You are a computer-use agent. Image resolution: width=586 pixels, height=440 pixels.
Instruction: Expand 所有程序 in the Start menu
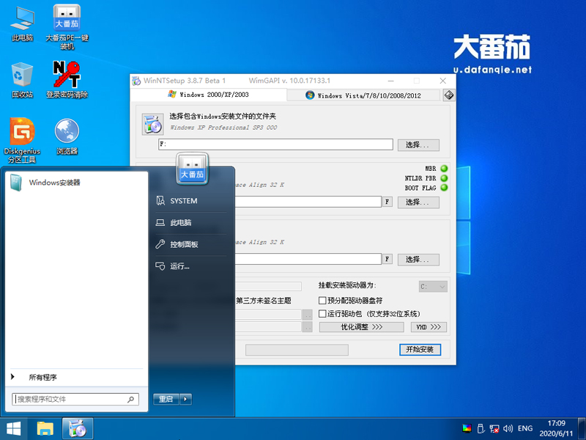pos(42,376)
